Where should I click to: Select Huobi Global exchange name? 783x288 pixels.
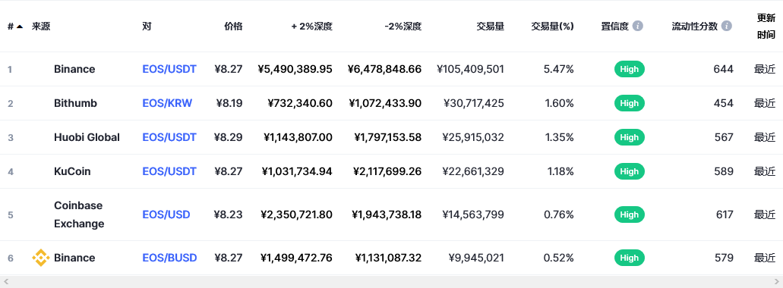[x=87, y=137]
